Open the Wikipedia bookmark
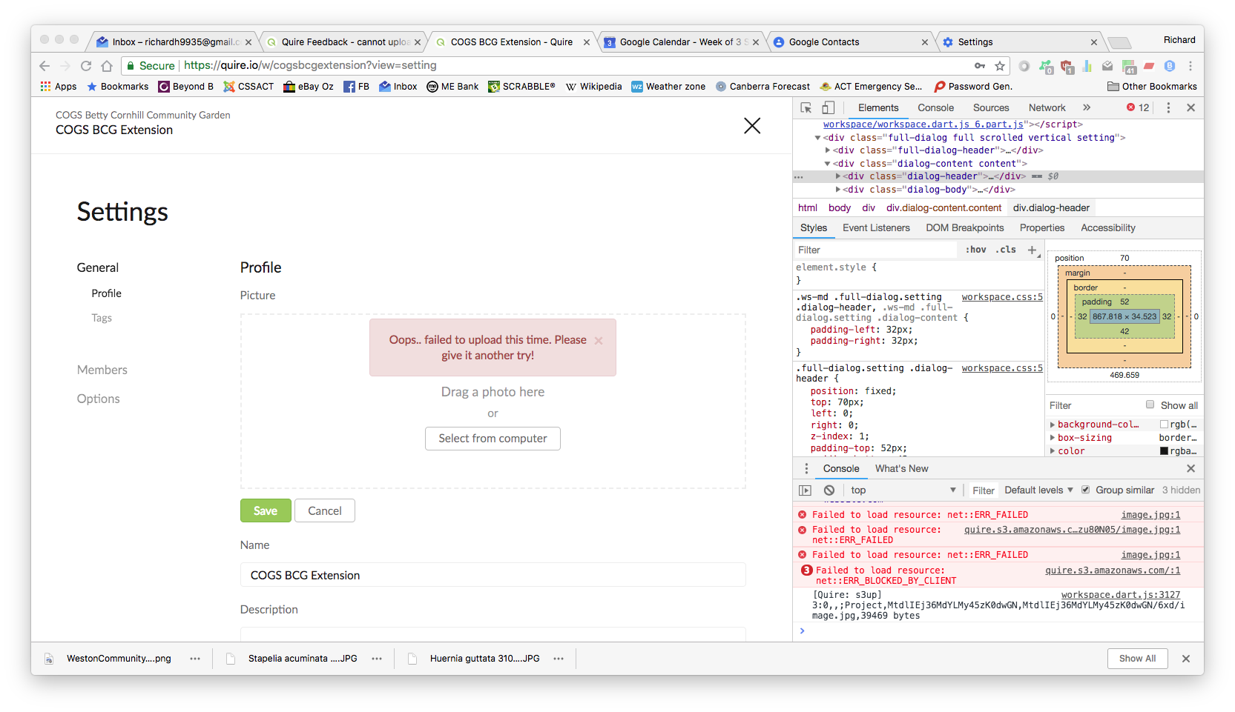 [593, 87]
